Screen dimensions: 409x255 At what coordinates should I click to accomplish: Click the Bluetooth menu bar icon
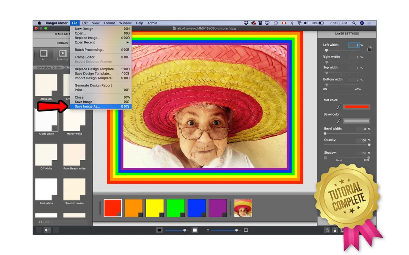pos(292,23)
